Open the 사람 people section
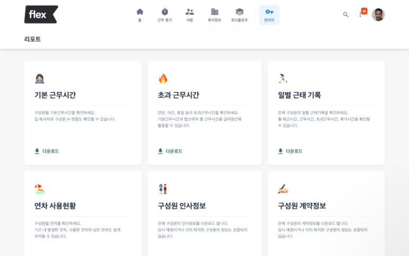 [x=189, y=14]
